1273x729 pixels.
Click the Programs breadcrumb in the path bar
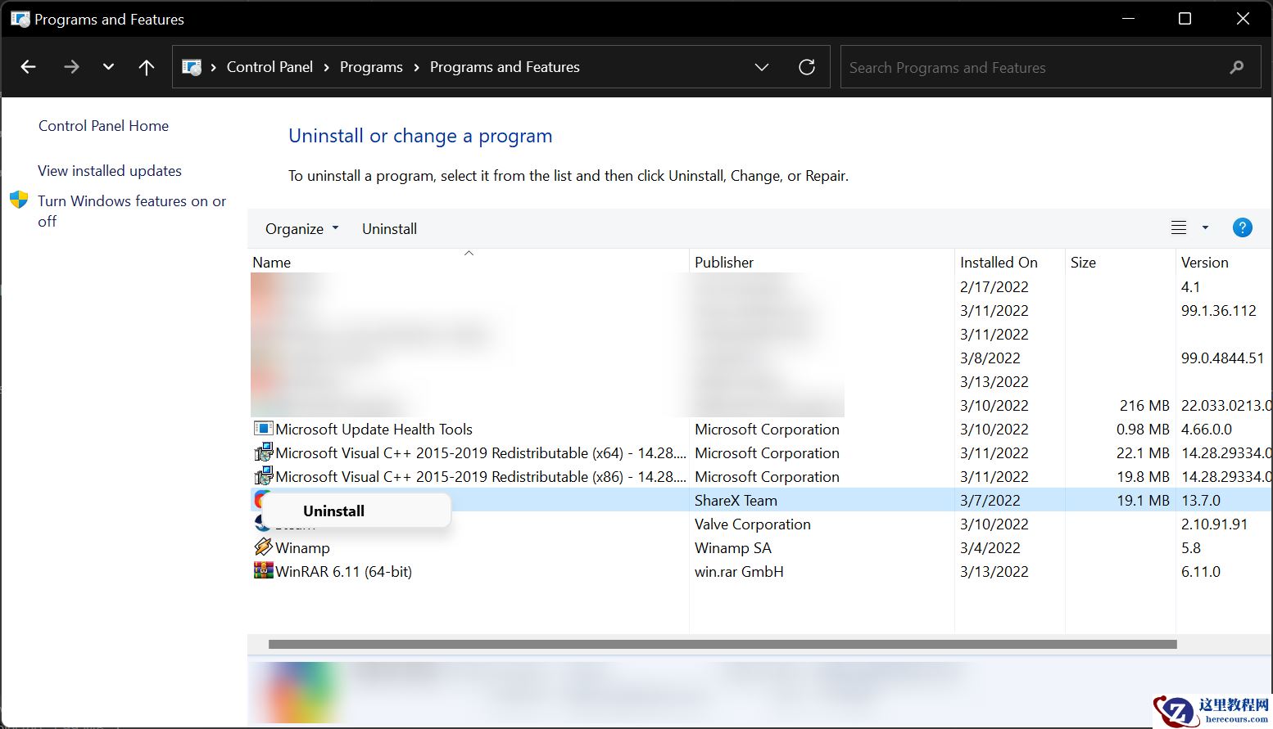tap(371, 66)
